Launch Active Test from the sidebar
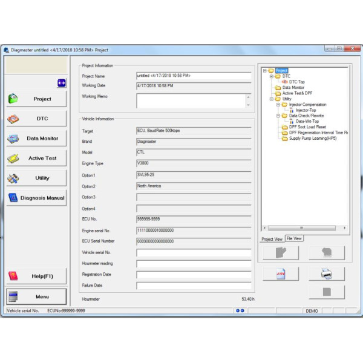Screen dimensions: 363x363 pyautogui.click(x=36, y=159)
